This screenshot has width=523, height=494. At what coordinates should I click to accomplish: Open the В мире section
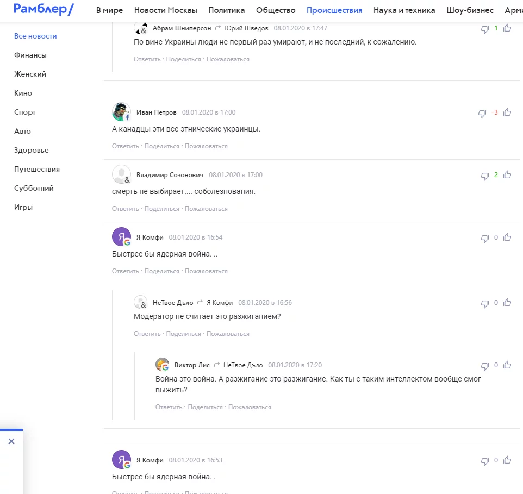(109, 10)
